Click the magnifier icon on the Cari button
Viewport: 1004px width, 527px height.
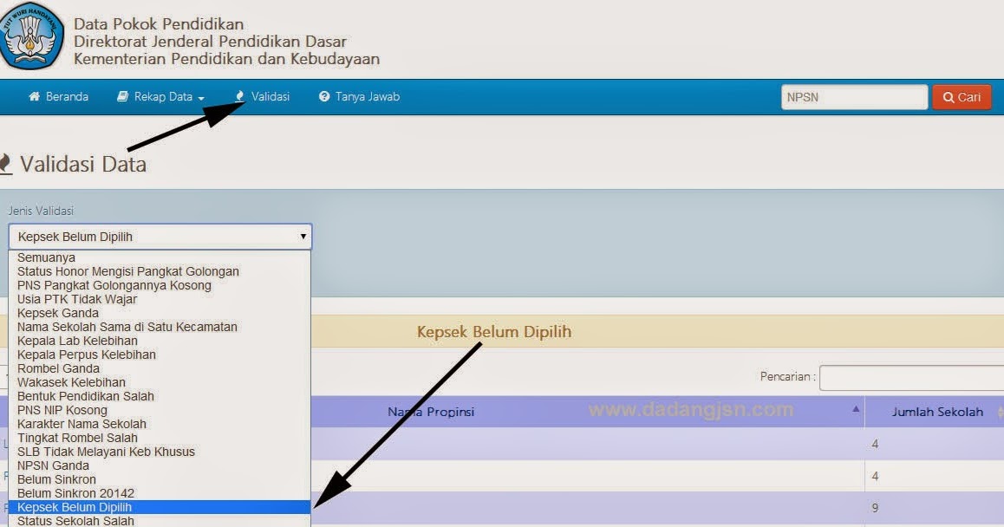947,96
